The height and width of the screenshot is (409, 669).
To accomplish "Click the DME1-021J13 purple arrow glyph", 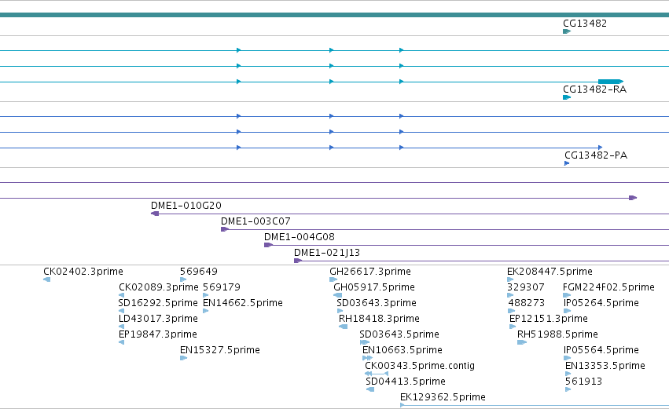I will tap(298, 261).
